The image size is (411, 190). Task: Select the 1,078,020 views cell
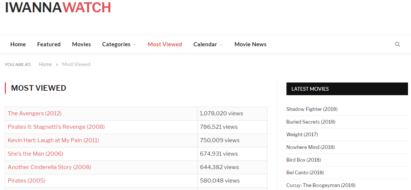(232, 113)
